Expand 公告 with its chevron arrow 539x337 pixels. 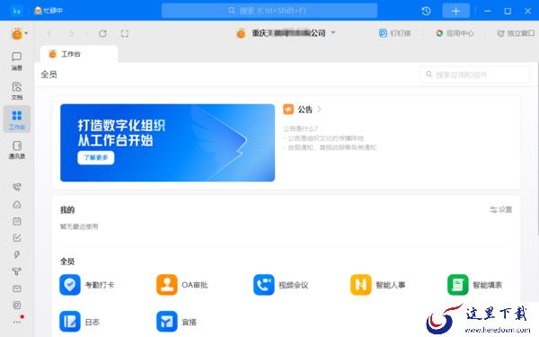tap(319, 110)
